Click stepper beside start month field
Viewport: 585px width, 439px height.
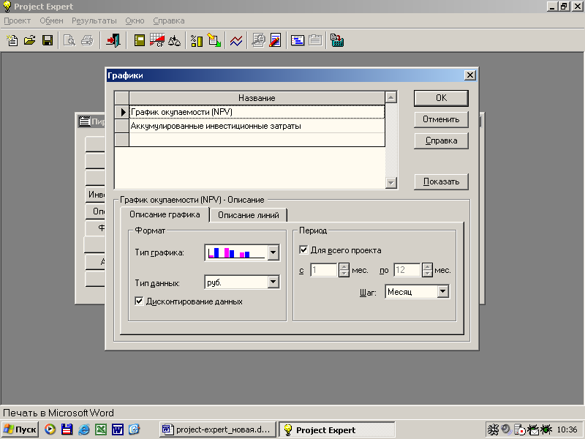click(344, 270)
